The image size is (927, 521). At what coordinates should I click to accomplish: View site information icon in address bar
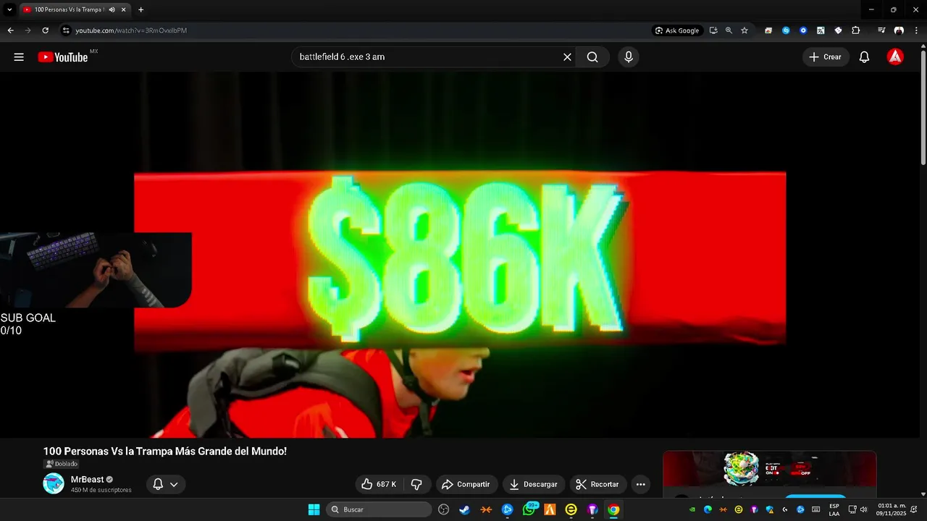[x=66, y=30]
